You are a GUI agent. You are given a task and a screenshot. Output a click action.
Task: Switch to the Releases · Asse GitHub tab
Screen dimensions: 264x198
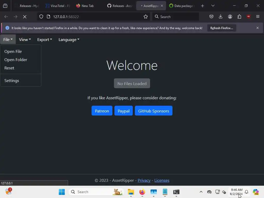[120, 6]
